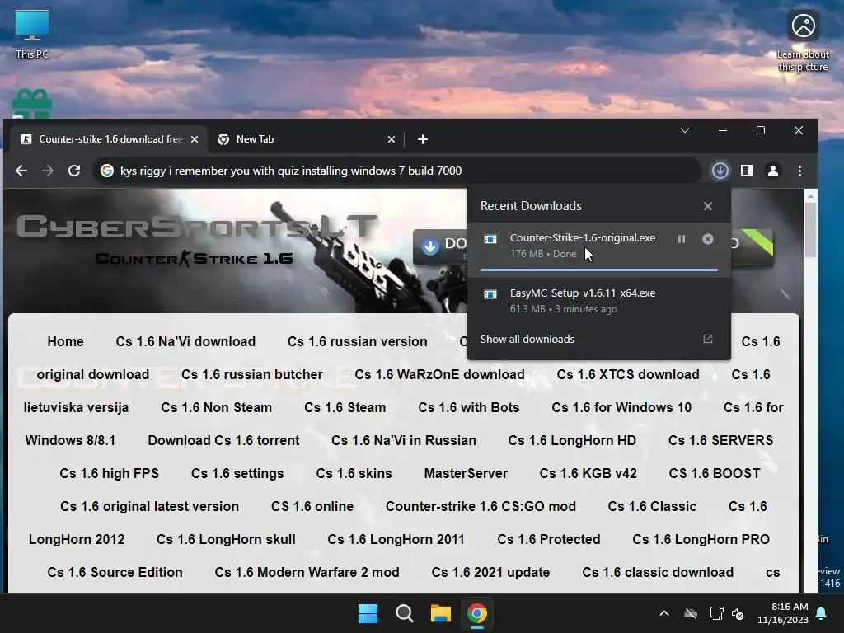Image resolution: width=844 pixels, height=633 pixels.
Task: Close the Recent Downloads popup
Action: point(708,206)
